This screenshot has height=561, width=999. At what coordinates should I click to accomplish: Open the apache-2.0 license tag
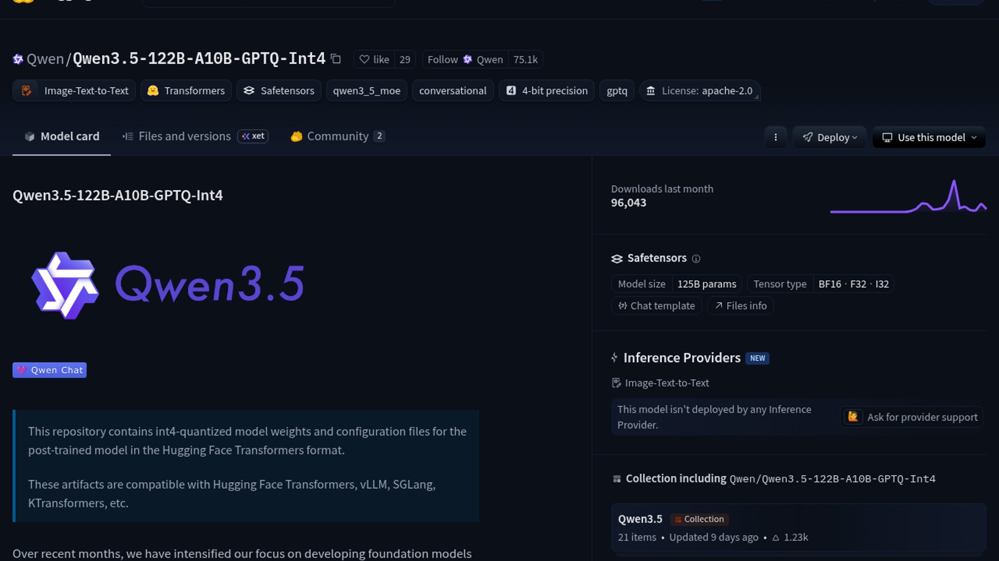tap(700, 91)
